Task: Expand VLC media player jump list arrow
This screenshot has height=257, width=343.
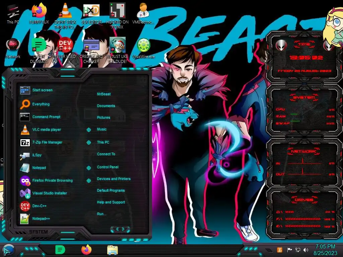Action: [x=88, y=130]
